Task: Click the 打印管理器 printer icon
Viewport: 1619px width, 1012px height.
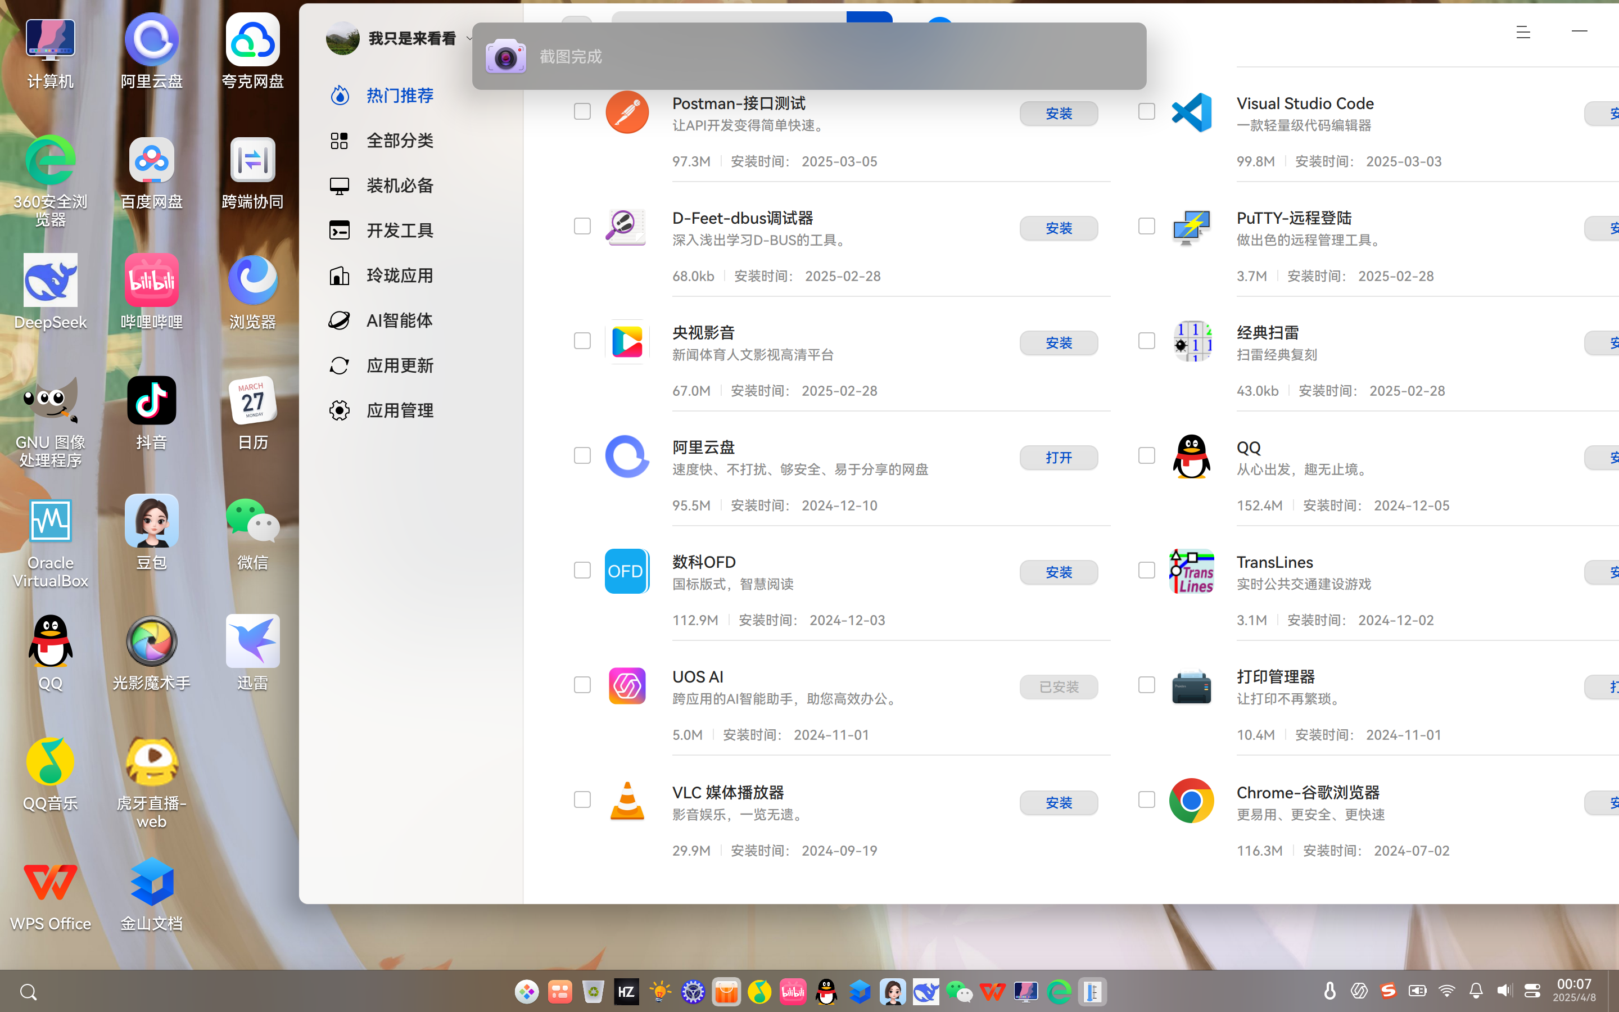Action: point(1192,685)
